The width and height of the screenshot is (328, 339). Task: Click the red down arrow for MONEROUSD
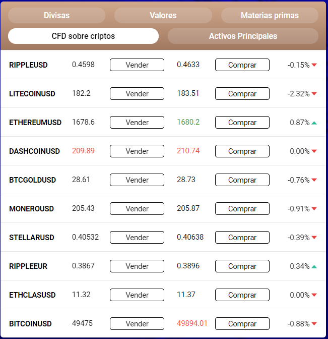pyautogui.click(x=314, y=209)
